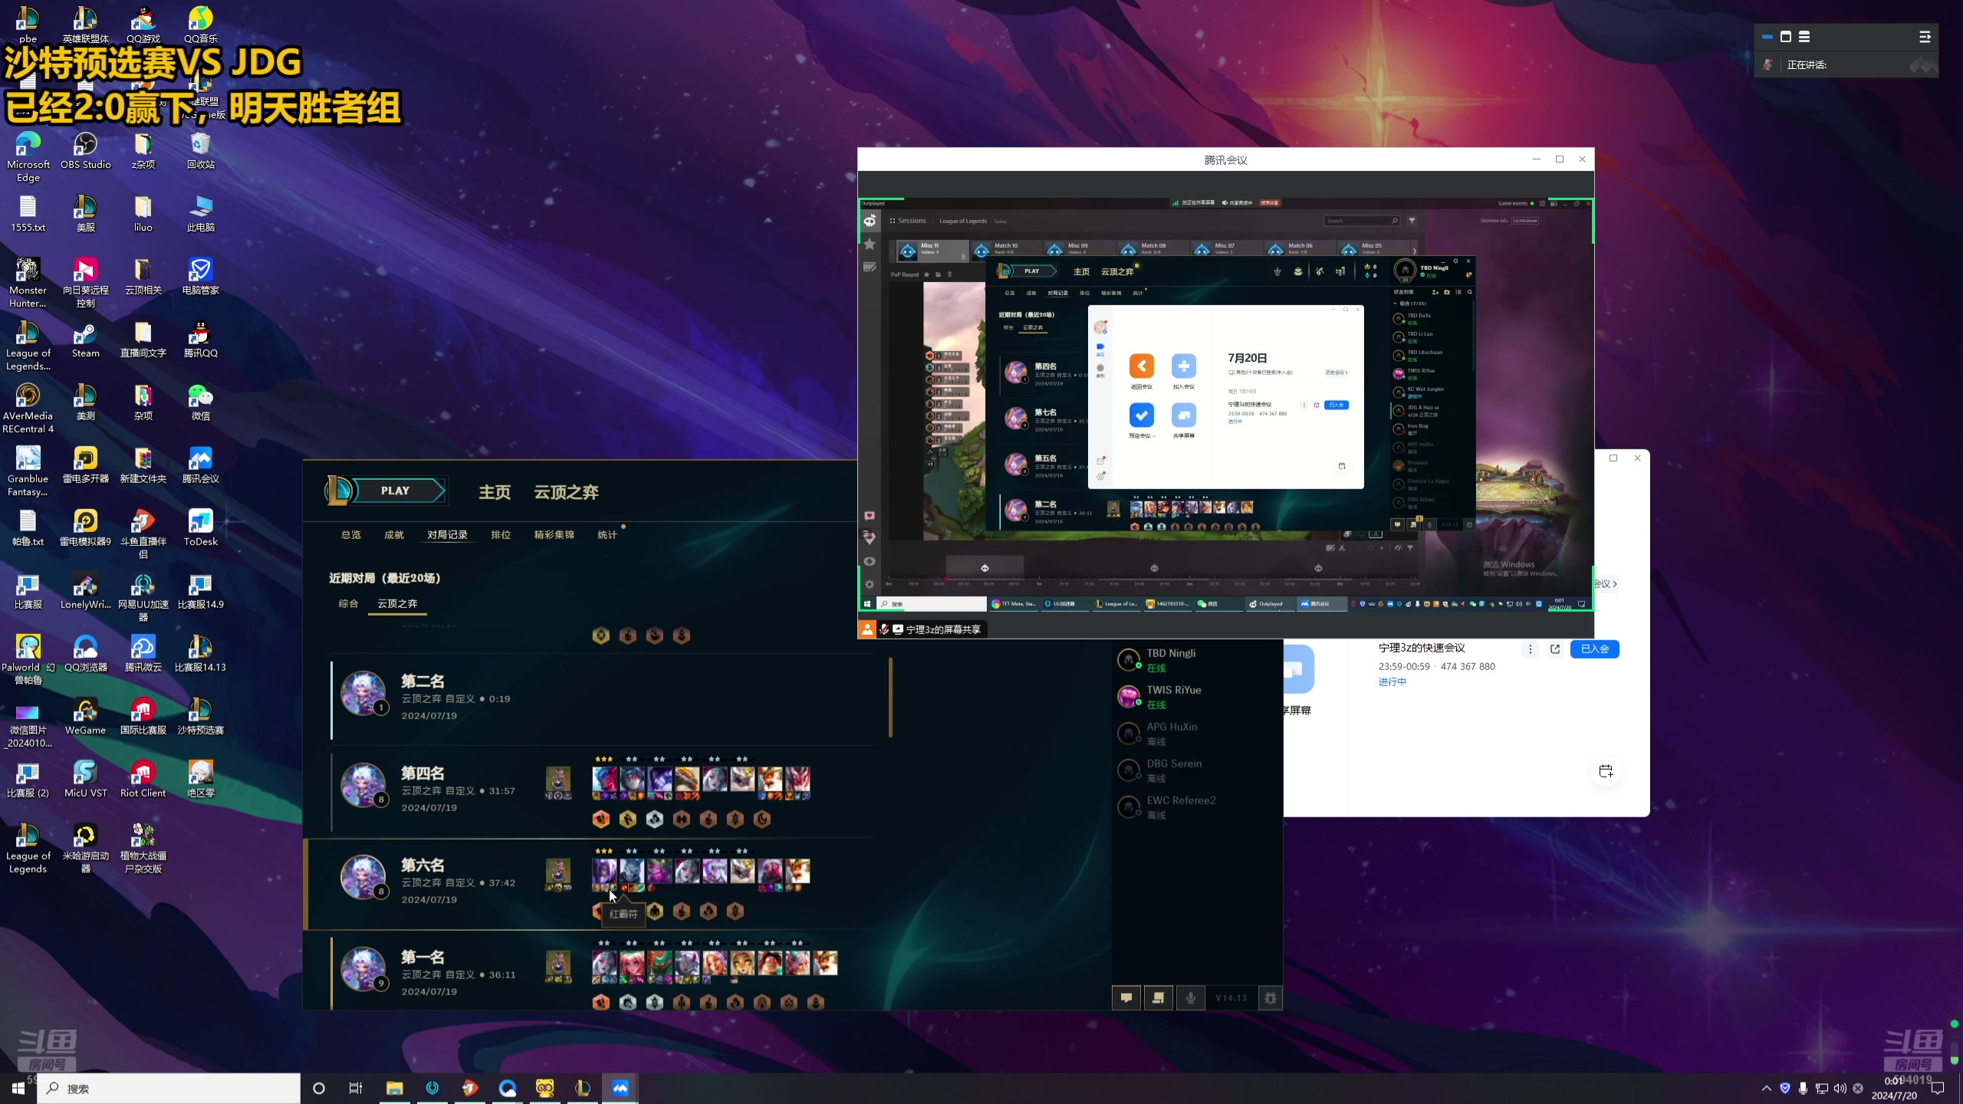
Task: Open 腾讯会议 desktop icon
Action: point(200,464)
